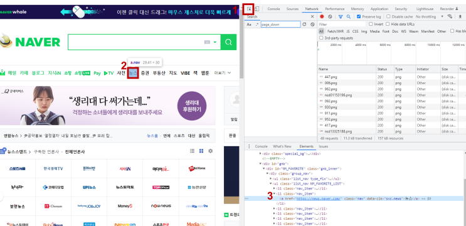Check the Has blocked cookies checkbox
Screen dimensions: 466x226
(x=452, y=31)
